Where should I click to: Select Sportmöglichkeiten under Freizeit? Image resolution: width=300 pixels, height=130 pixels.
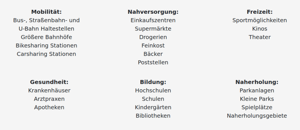tap(260, 20)
